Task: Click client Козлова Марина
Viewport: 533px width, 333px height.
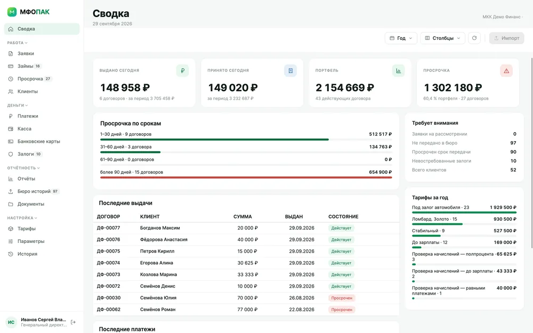Action: pyautogui.click(x=158, y=274)
